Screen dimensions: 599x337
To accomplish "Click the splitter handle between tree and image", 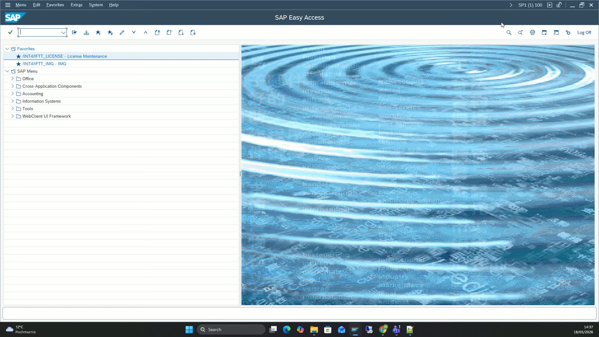I will (240, 174).
